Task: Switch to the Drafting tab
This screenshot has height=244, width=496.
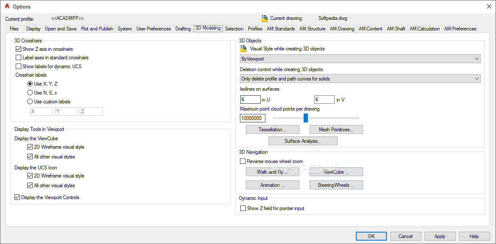Action: pyautogui.click(x=183, y=29)
